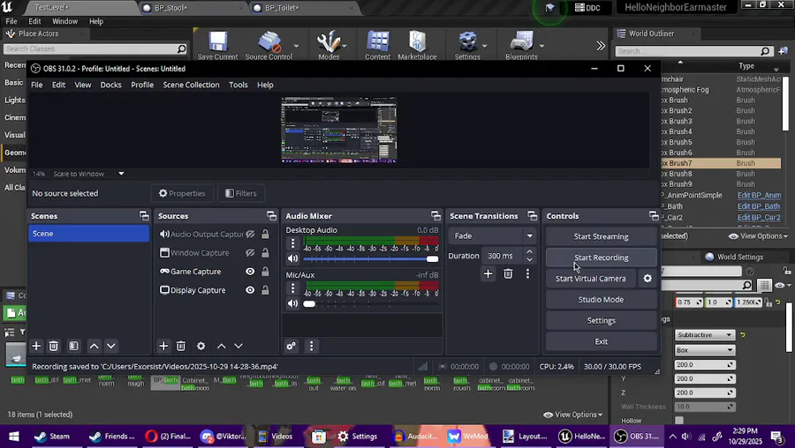Open View Options in World Outliner

click(759, 235)
